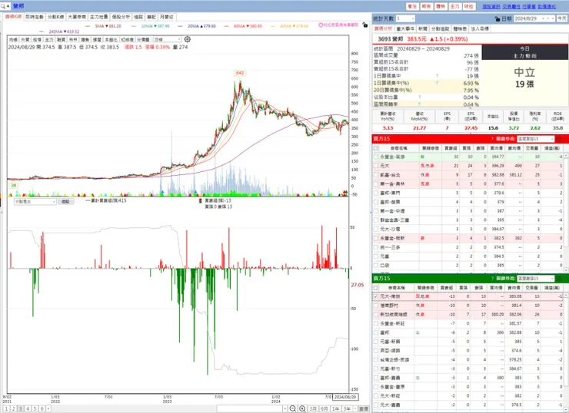The image size is (569, 413).
Task: Click the question mark beside 1日籌碼集中
Action: pos(437,76)
